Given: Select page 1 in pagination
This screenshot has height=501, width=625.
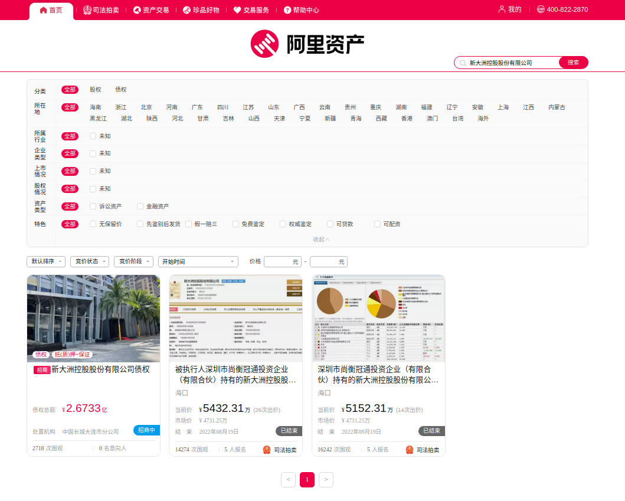Looking at the screenshot, I should (x=307, y=480).
